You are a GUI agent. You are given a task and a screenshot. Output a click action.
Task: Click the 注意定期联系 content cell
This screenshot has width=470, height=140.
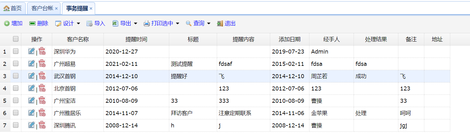click(x=243, y=113)
